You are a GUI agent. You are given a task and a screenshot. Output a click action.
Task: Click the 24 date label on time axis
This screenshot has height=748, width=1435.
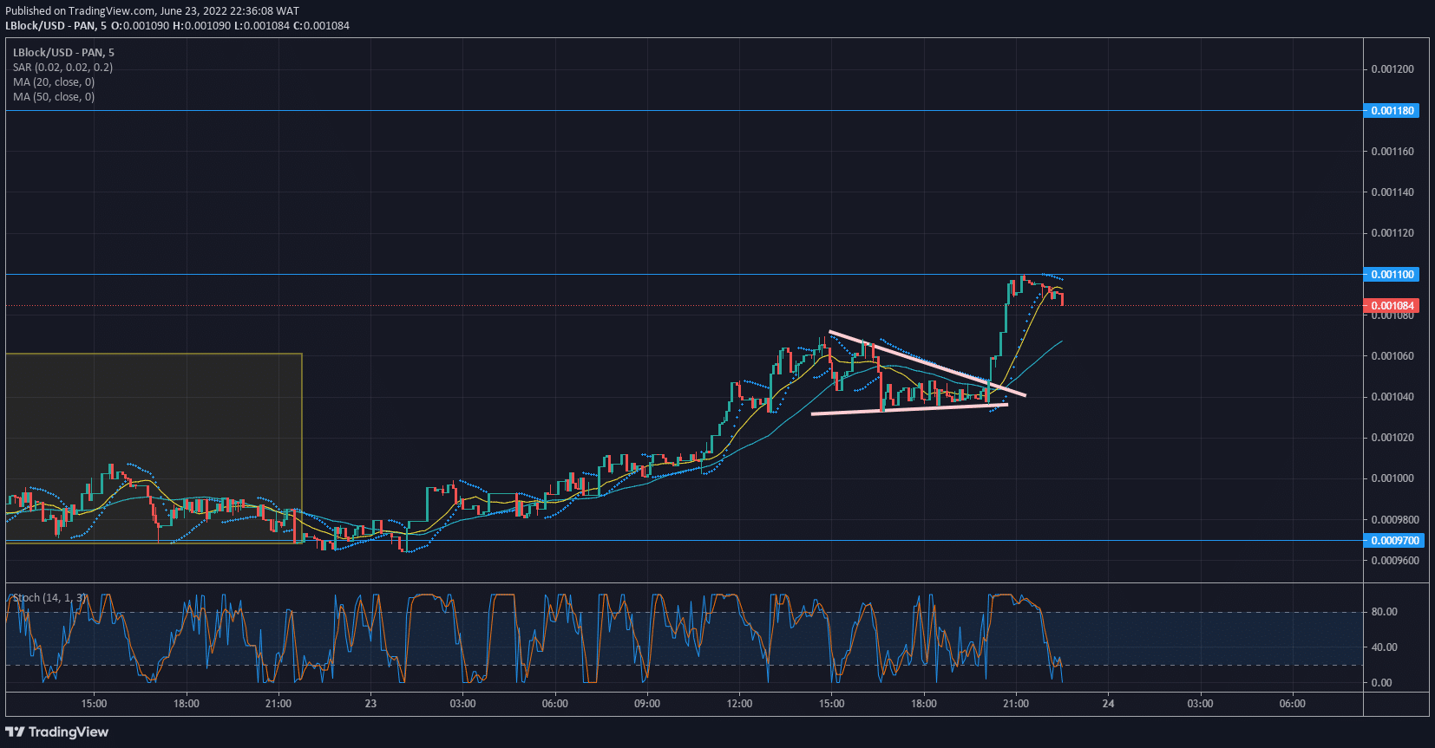click(1108, 704)
